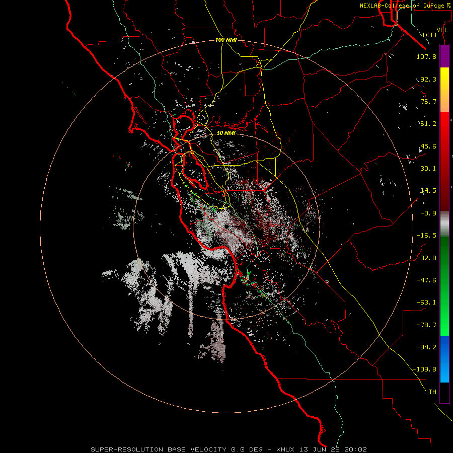Click the 50 NMI range ring label

(226, 133)
